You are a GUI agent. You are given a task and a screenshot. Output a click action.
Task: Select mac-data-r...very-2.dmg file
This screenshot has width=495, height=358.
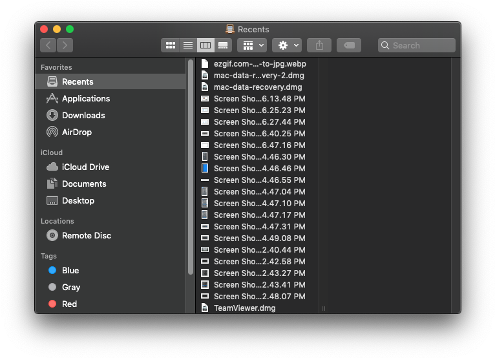(x=257, y=76)
